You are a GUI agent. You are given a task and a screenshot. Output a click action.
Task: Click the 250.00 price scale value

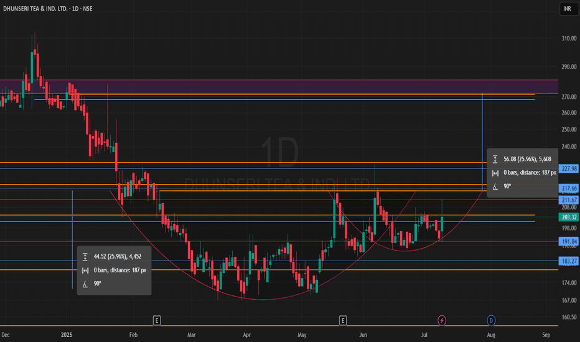[x=569, y=129]
